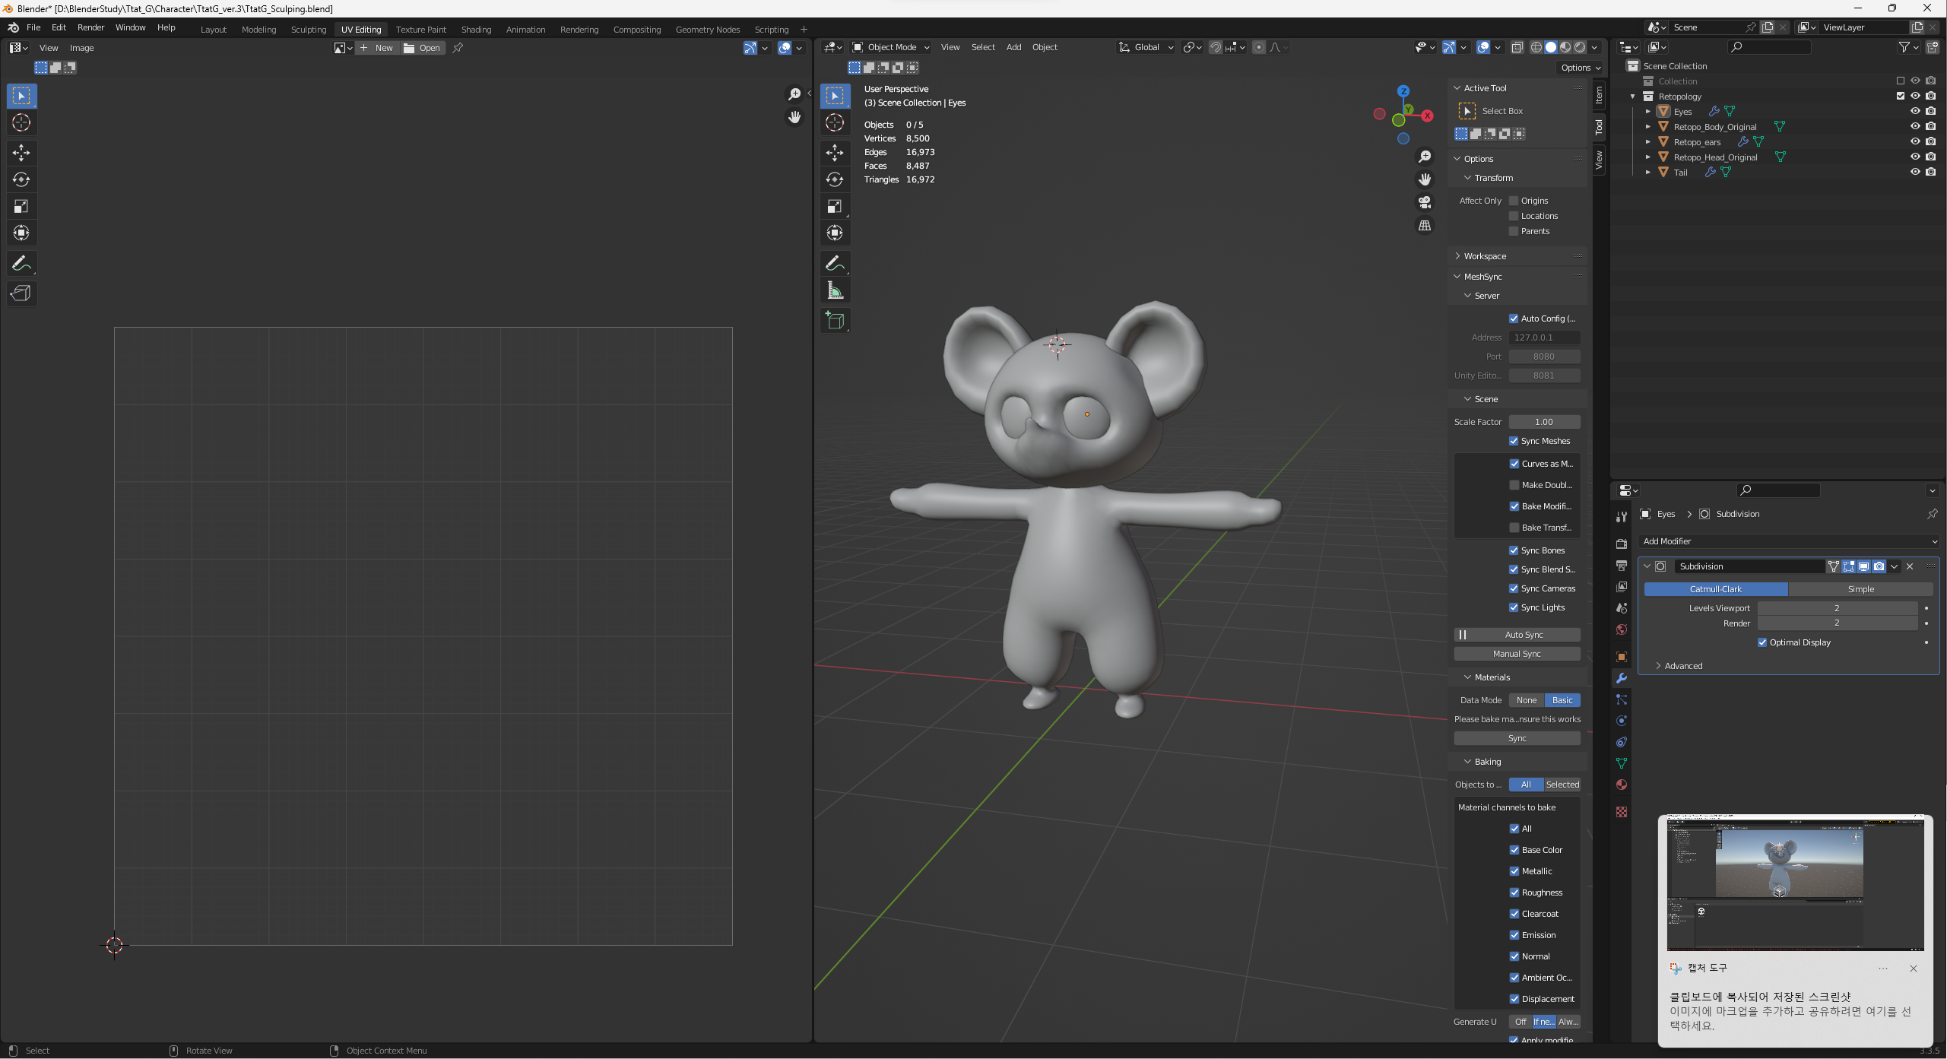Image resolution: width=1947 pixels, height=1059 pixels.
Task: Expand the Retopo_ears tree item
Action: coord(1648,142)
